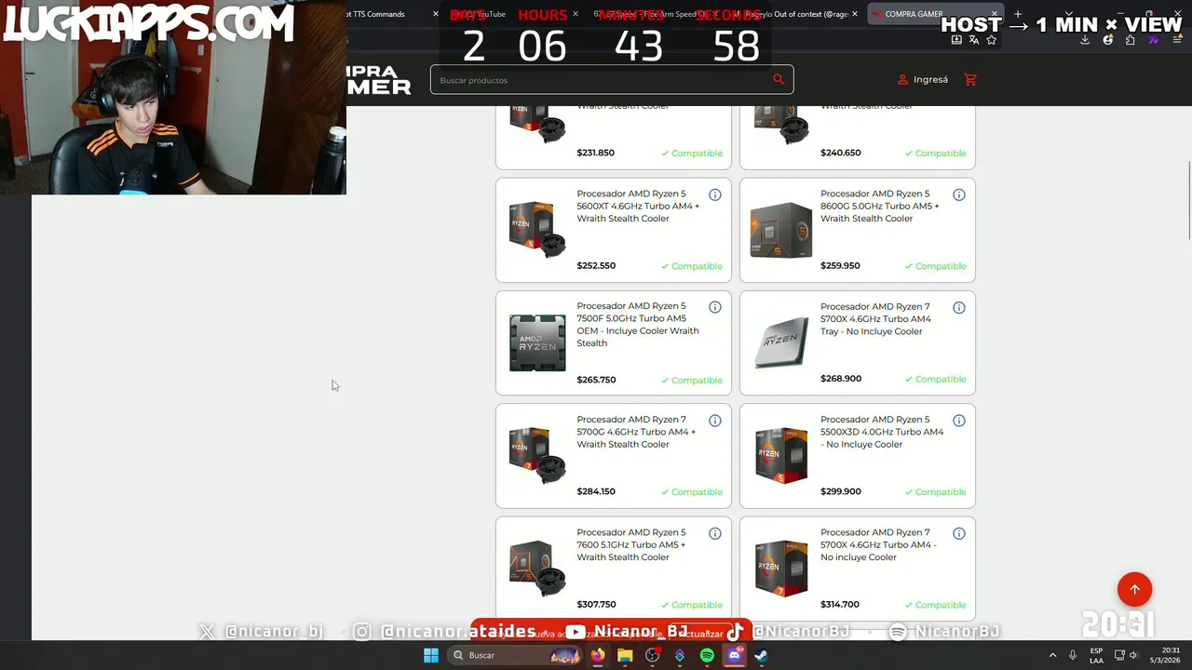Click Compatible label on $231.850 card
This screenshot has width=1192, height=670.
pyautogui.click(x=692, y=153)
